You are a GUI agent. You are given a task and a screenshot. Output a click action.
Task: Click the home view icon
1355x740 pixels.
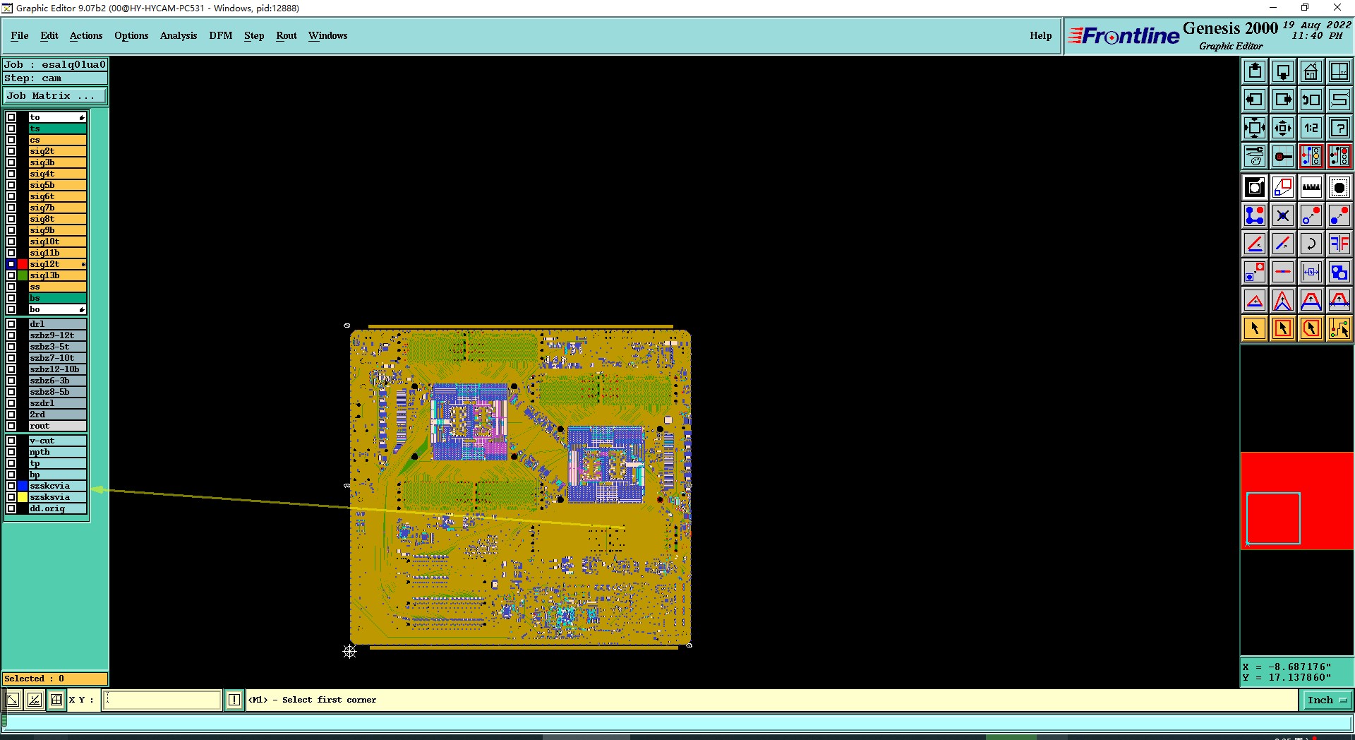[x=1311, y=71]
